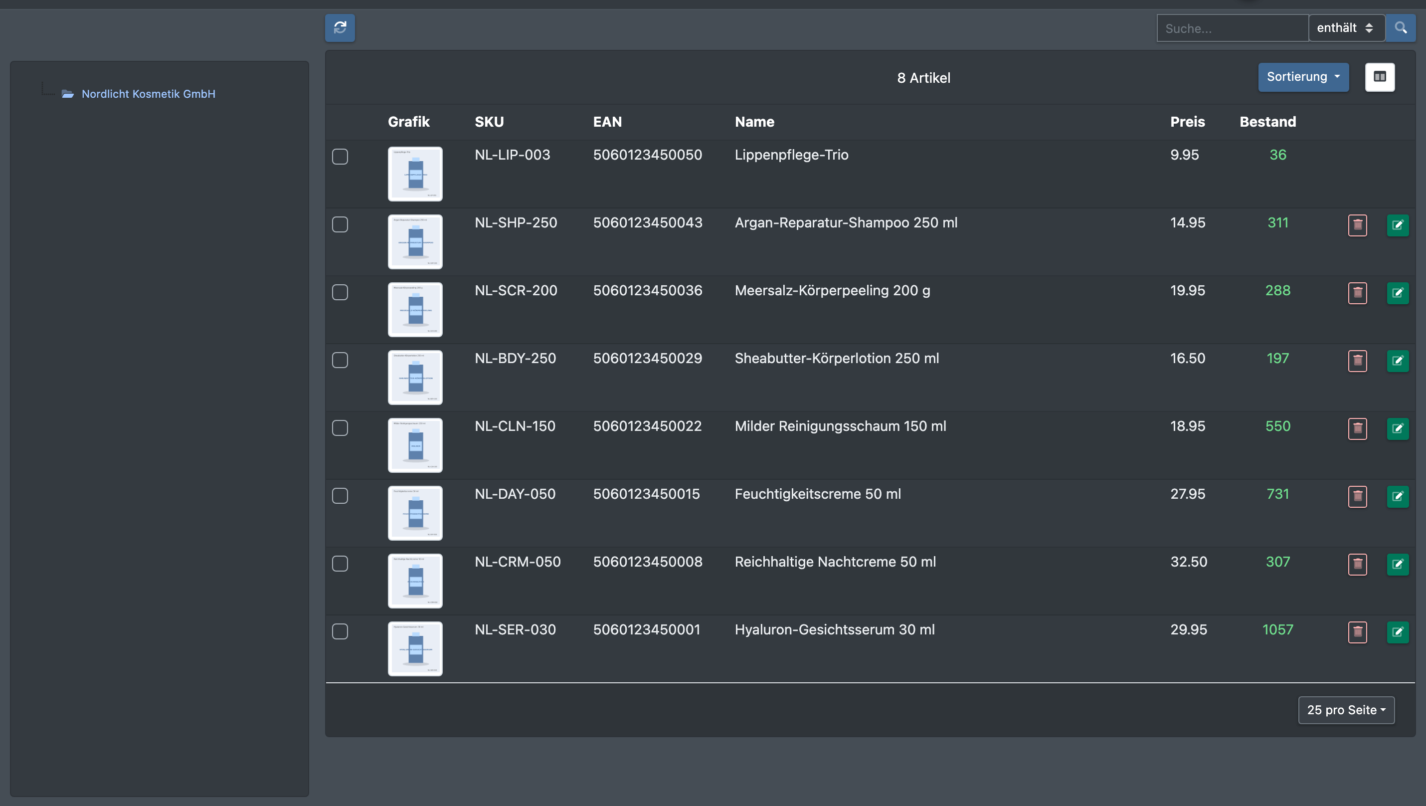The image size is (1426, 806).
Task: Delete the Hyaluron-Gesichtsserum 30 ml article
Action: 1357,632
